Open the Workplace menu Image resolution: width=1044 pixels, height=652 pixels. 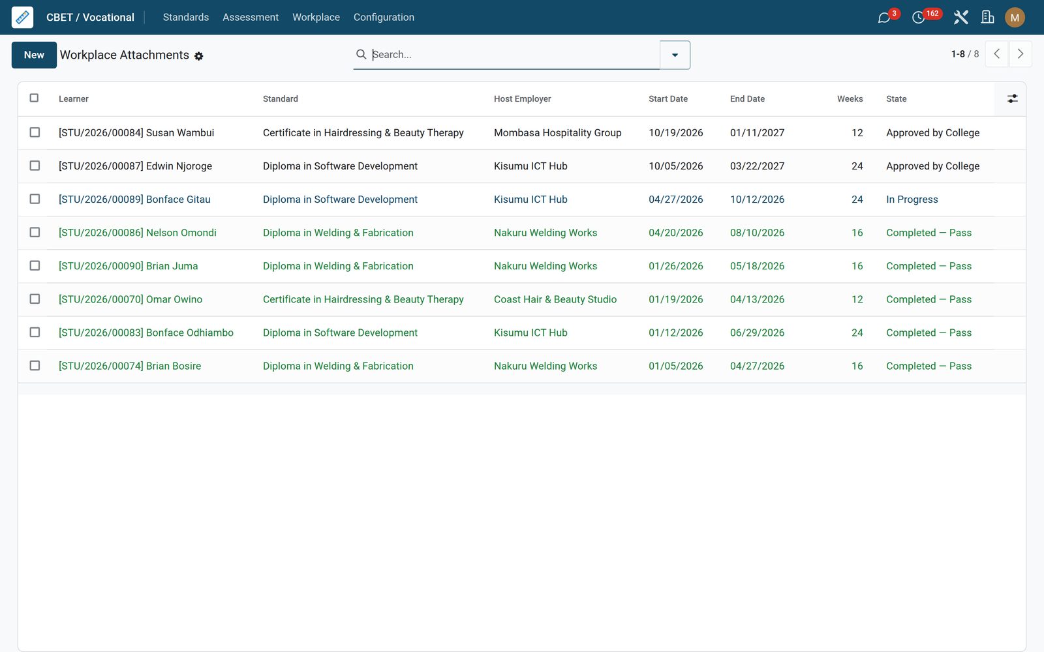316,18
